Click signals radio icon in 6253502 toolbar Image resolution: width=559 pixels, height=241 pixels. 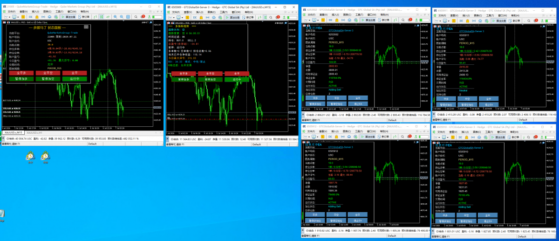(x=343, y=20)
